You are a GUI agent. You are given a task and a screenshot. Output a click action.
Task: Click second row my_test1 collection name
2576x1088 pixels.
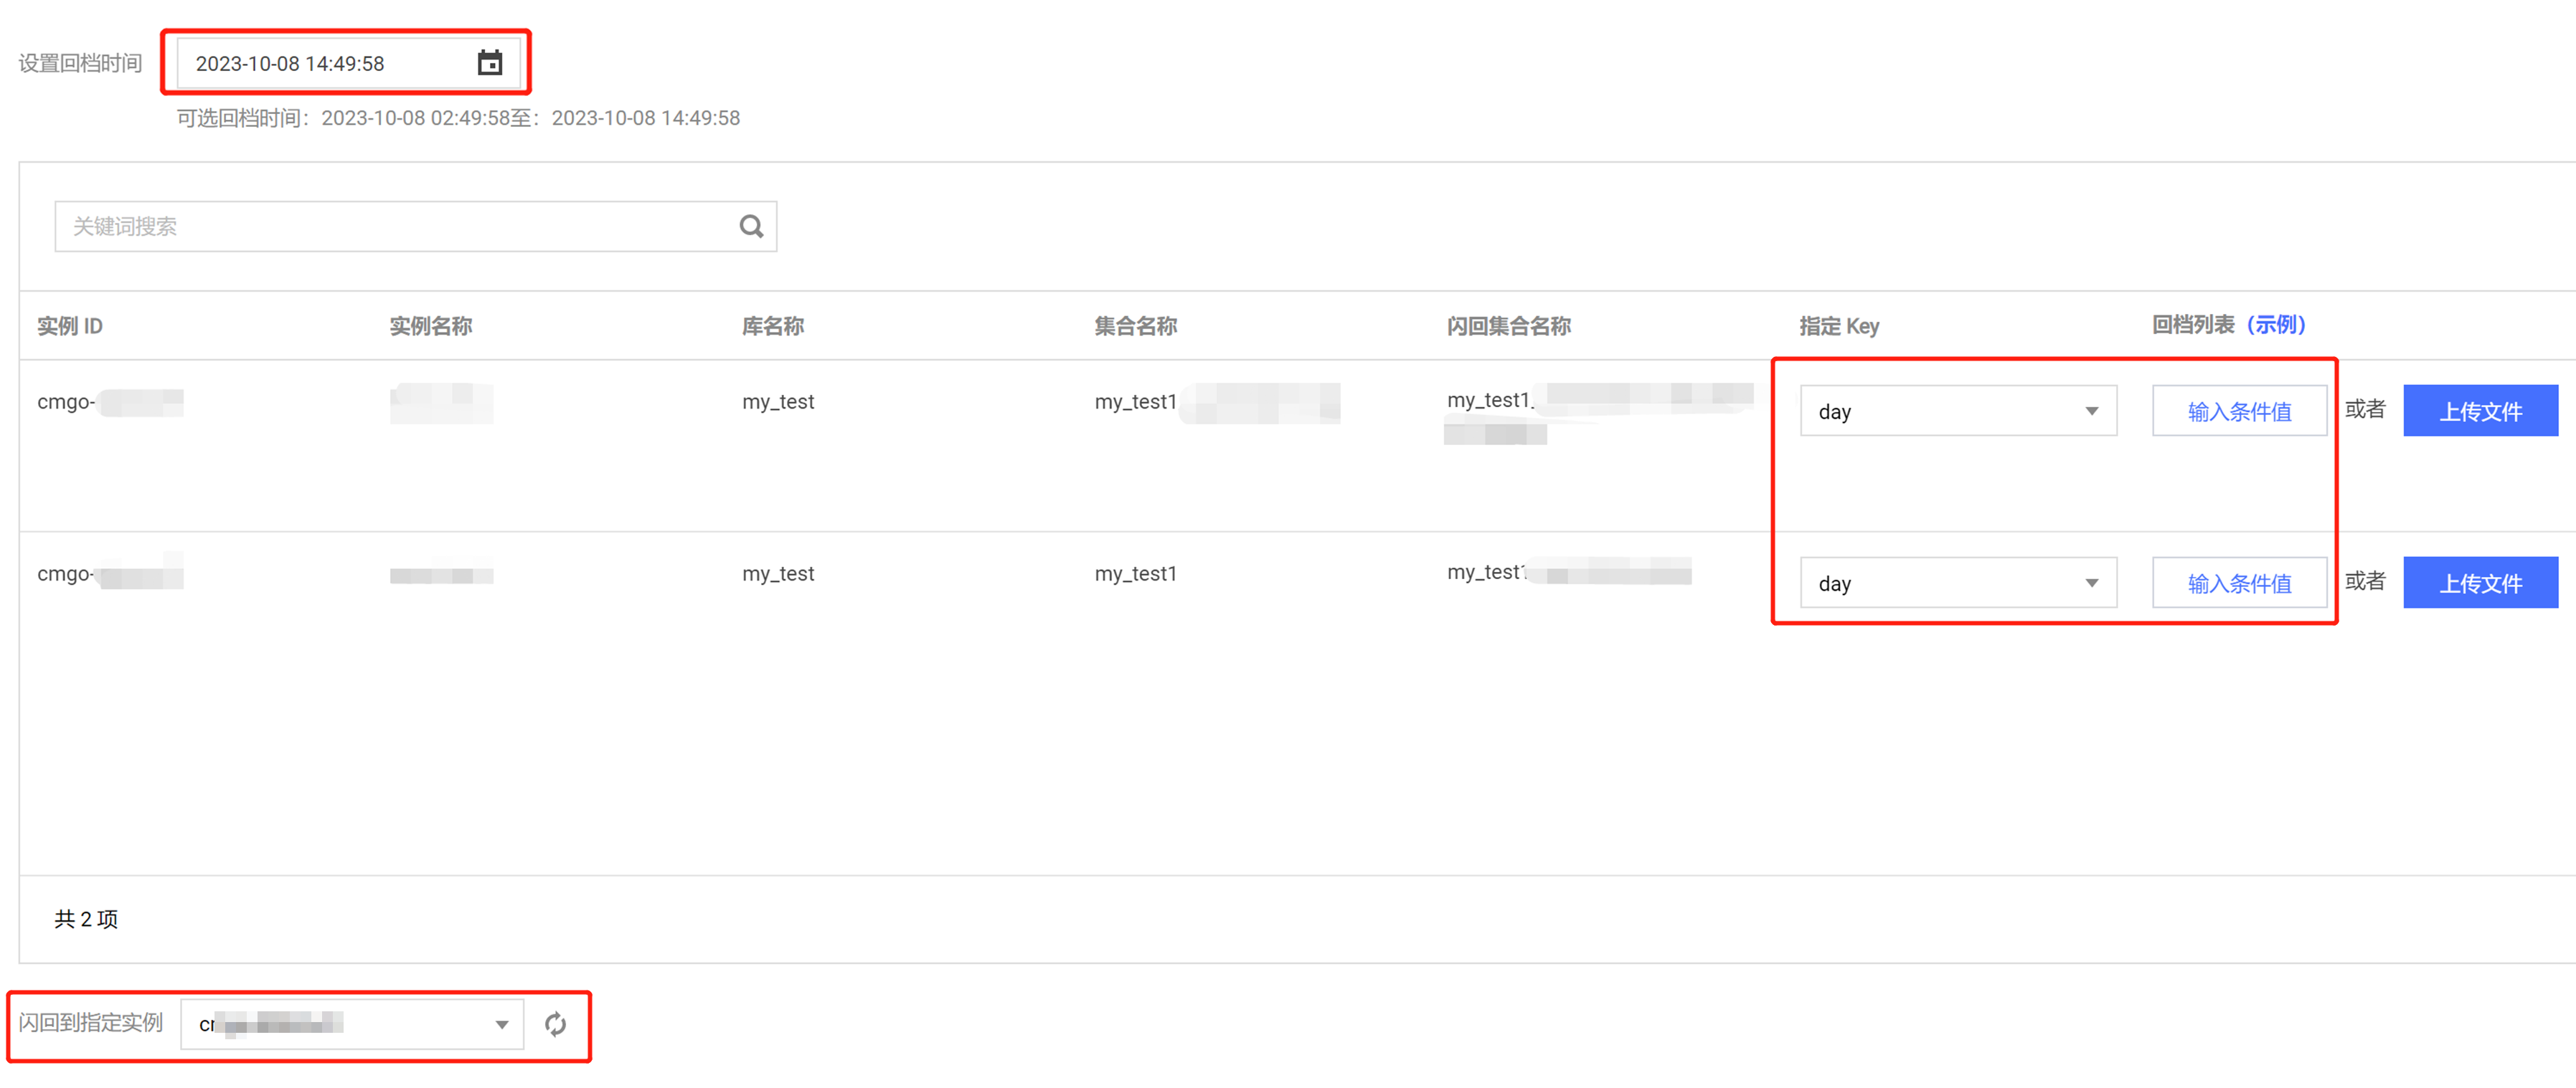point(1135,573)
